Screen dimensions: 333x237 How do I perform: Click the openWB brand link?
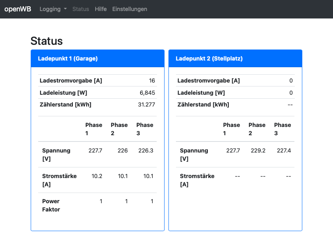pos(18,9)
